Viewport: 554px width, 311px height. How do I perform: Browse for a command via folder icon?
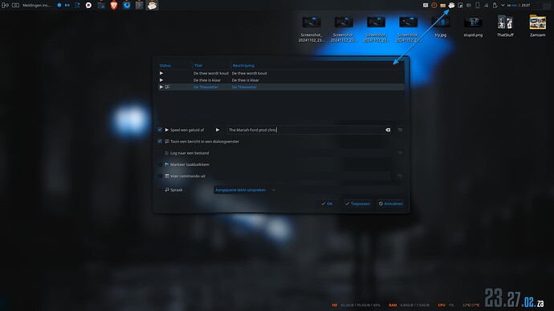click(400, 176)
